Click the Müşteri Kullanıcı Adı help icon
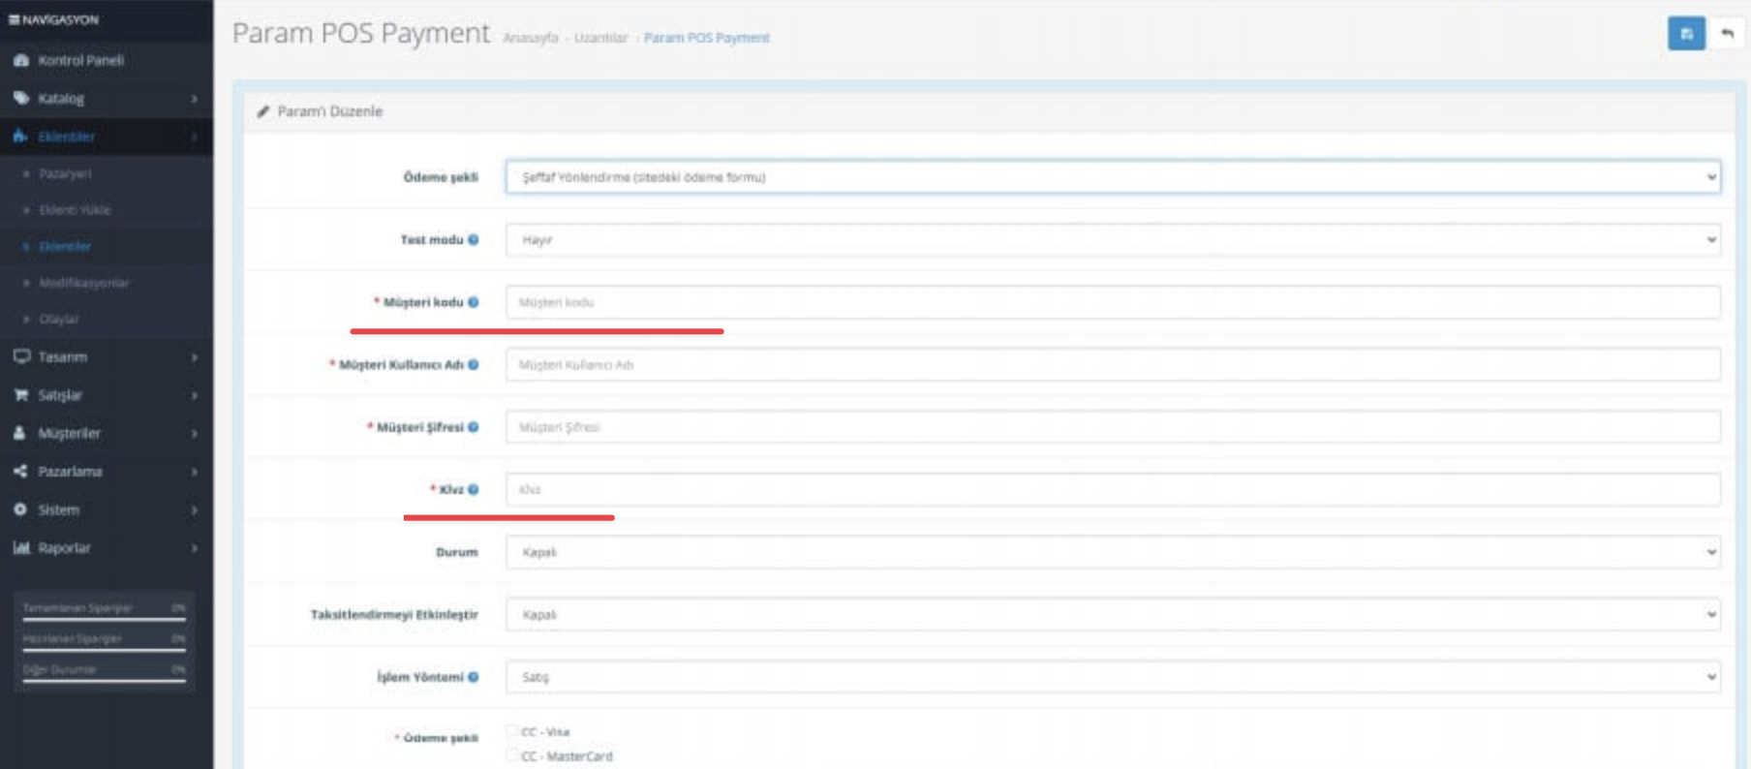Screen dimensions: 1751x769 [474, 365]
